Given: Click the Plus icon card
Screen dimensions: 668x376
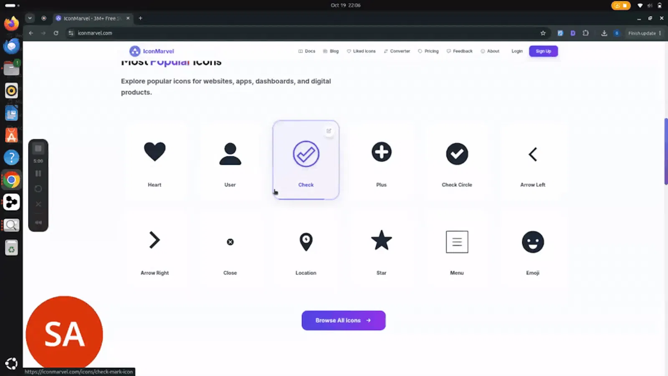Looking at the screenshot, I should pyautogui.click(x=382, y=160).
